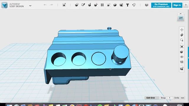Open the Pattern tool menu
189x106 pixels.
pos(102,5)
